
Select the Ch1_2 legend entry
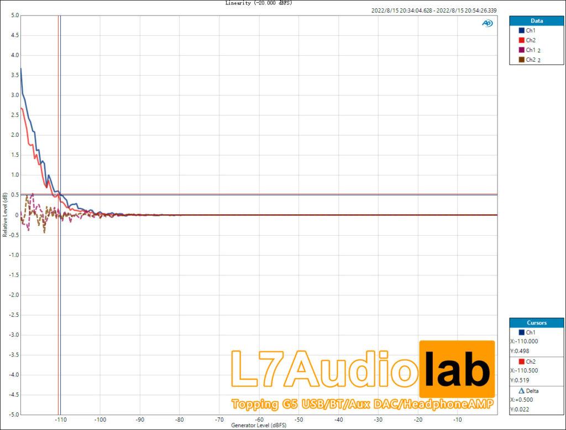(x=531, y=50)
